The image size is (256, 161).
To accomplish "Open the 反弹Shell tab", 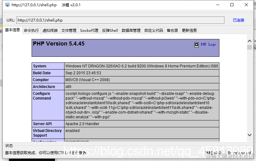I will coord(110,31).
